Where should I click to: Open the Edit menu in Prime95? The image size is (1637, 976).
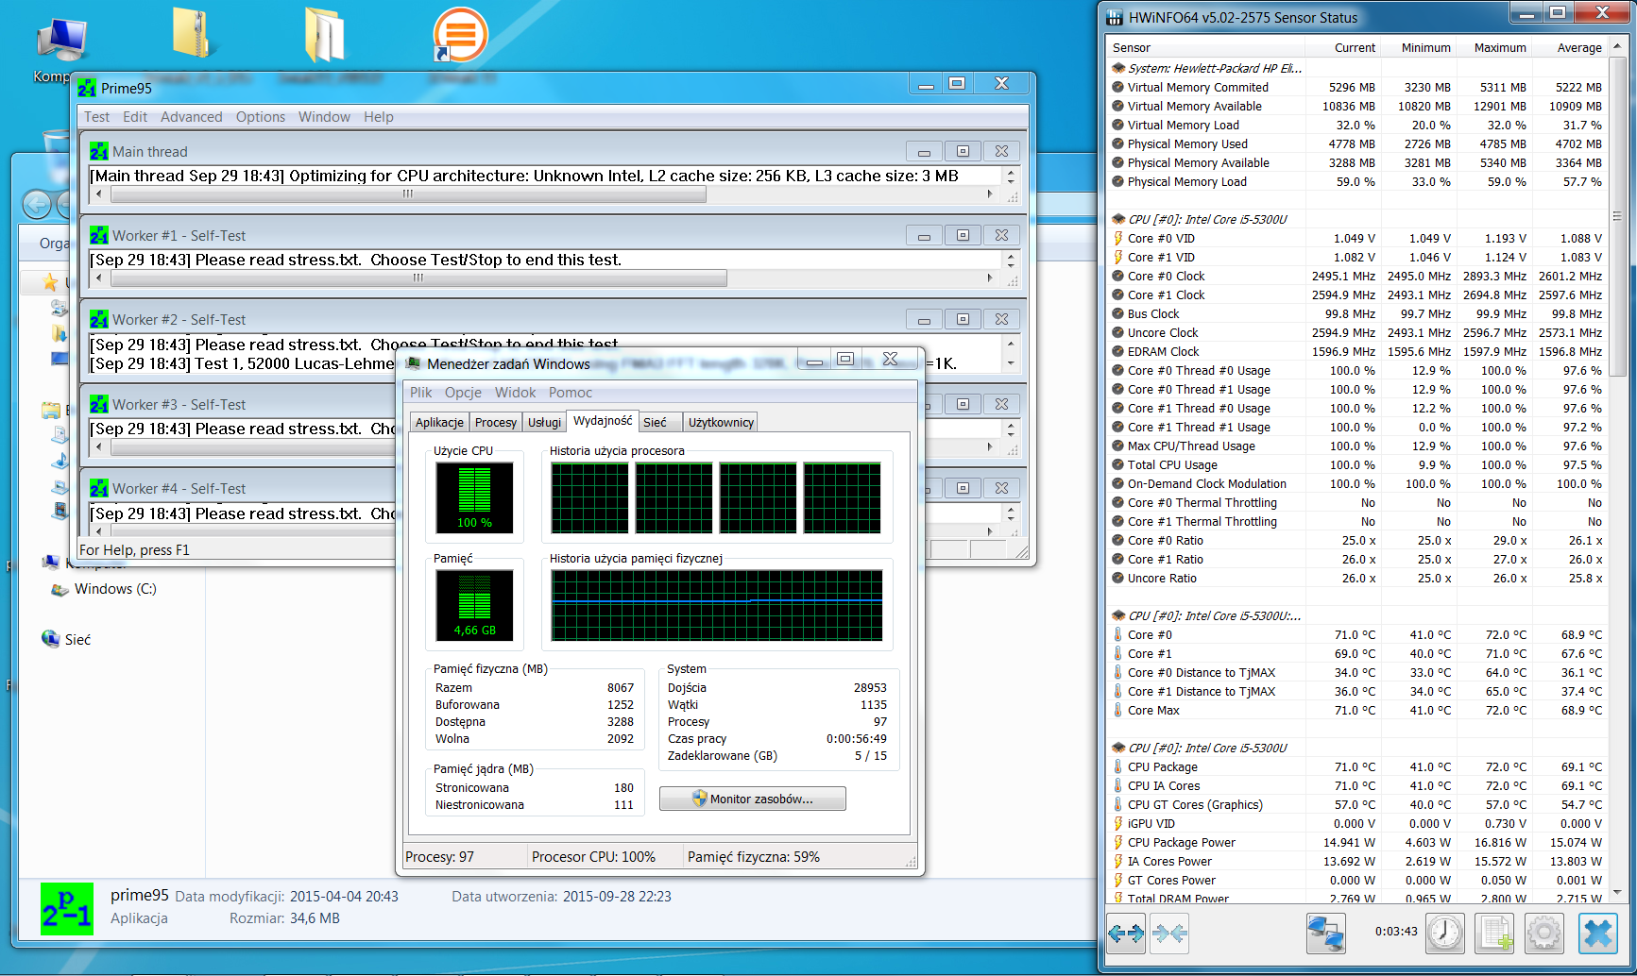135,117
